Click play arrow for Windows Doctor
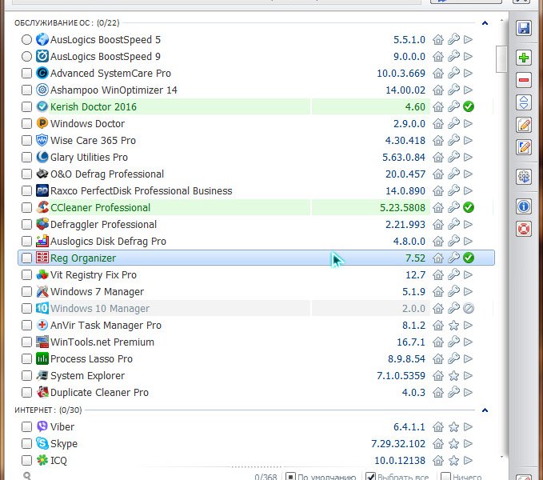The image size is (543, 480). click(x=468, y=124)
